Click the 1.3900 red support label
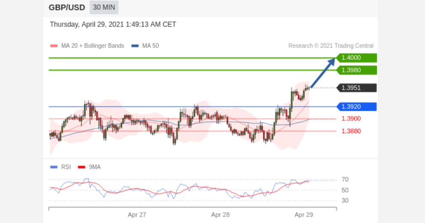 click(351, 119)
